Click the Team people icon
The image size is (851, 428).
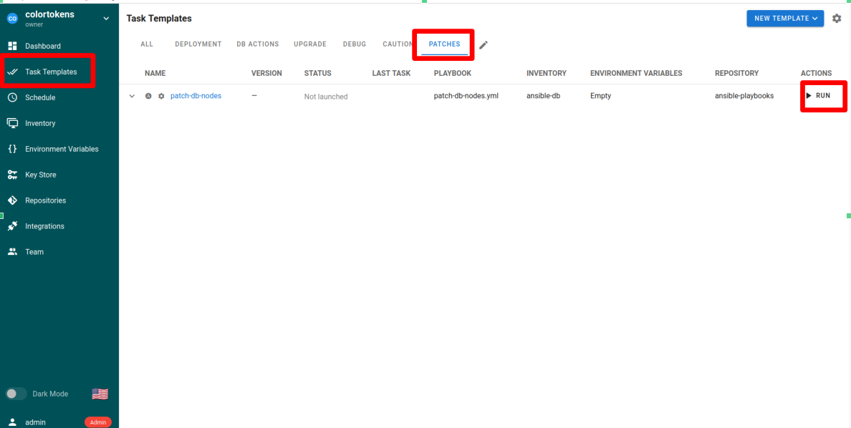point(12,252)
